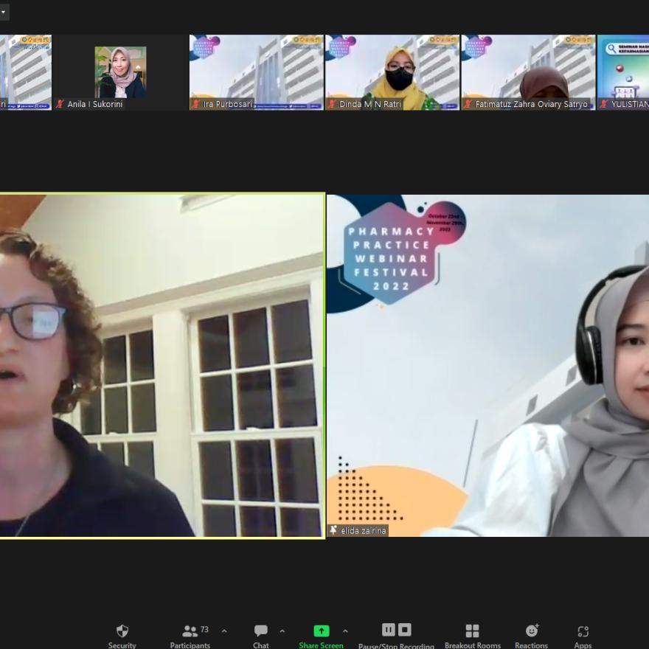The width and height of the screenshot is (649, 649).
Task: Expand the Share Screen options arrow
Action: 345,631
